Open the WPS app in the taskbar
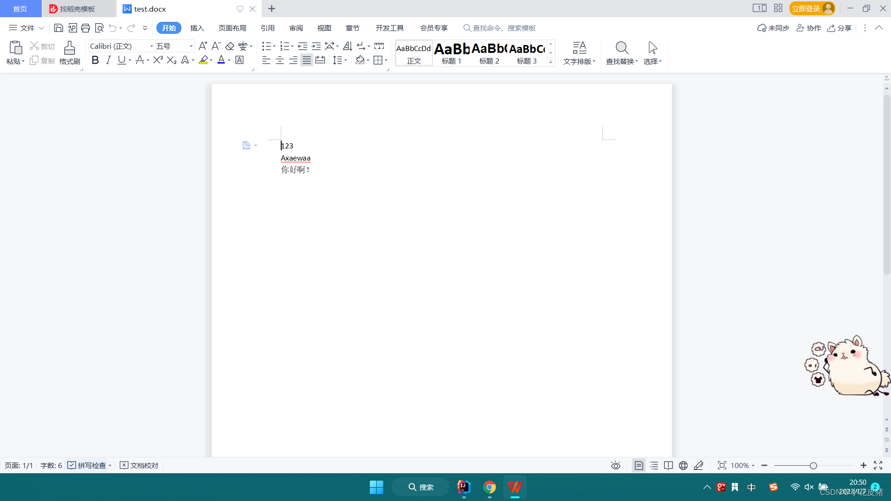The width and height of the screenshot is (891, 501). [515, 487]
